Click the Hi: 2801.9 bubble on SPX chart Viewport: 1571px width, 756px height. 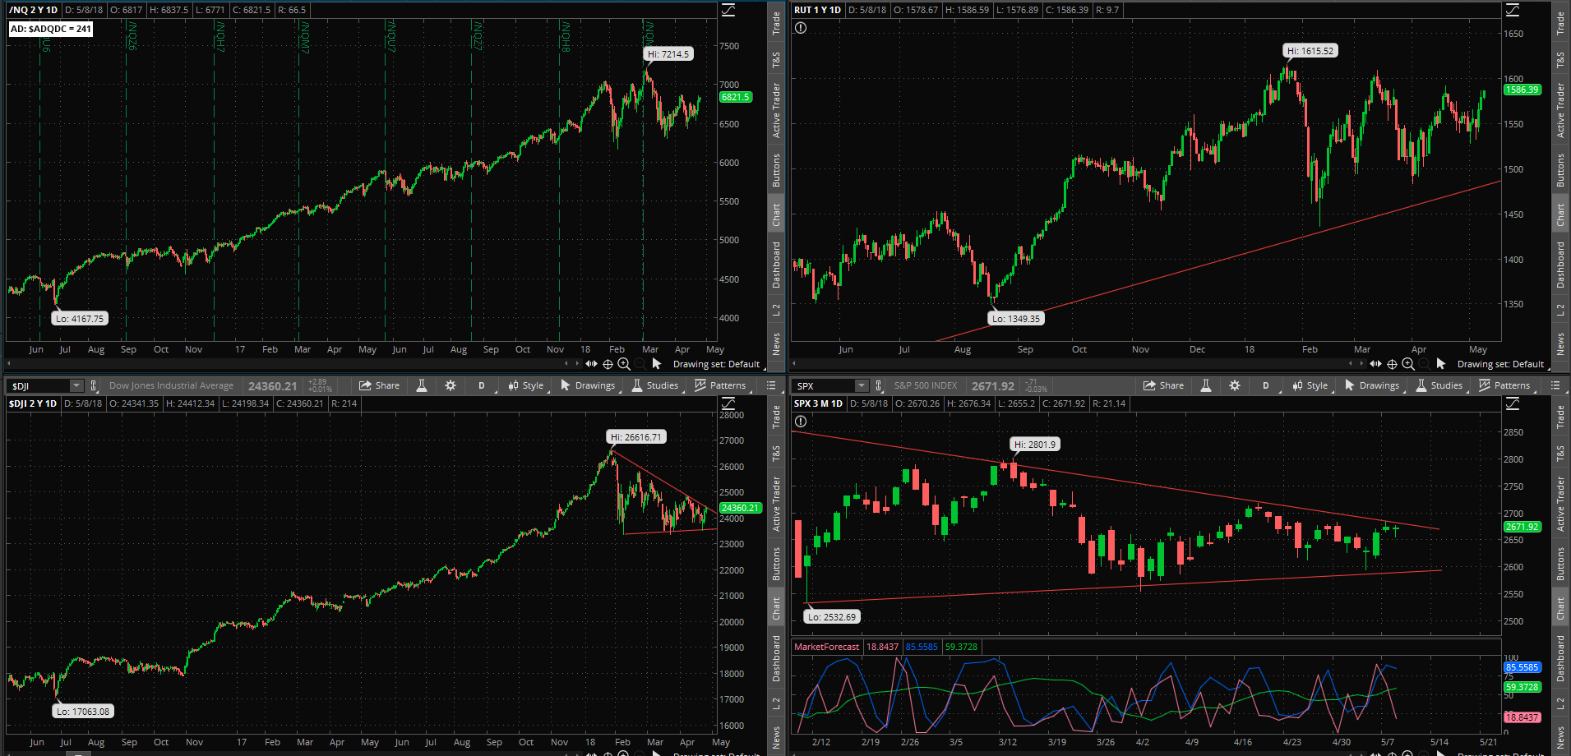[x=1035, y=445]
